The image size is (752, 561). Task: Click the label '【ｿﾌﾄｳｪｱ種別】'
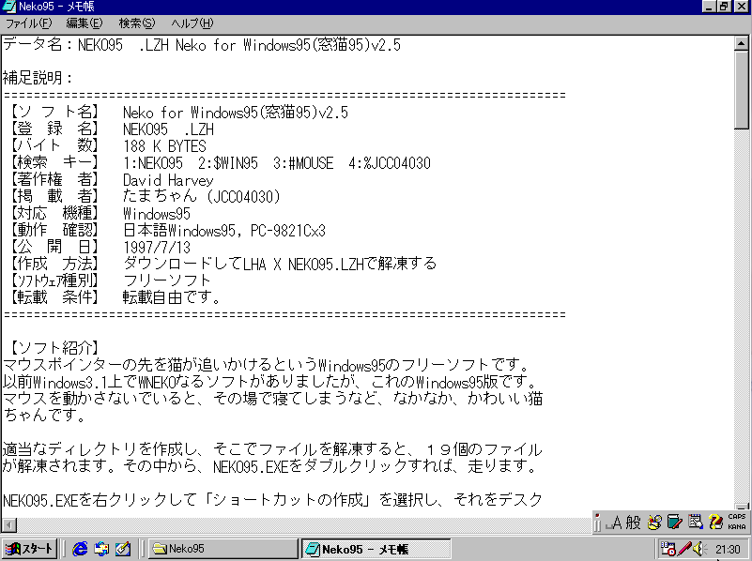[x=54, y=280]
